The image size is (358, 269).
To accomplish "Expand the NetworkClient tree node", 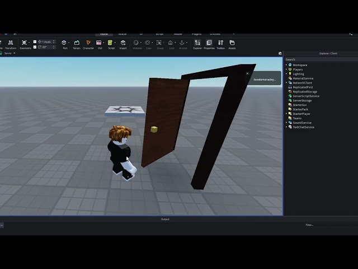I will (x=286, y=83).
